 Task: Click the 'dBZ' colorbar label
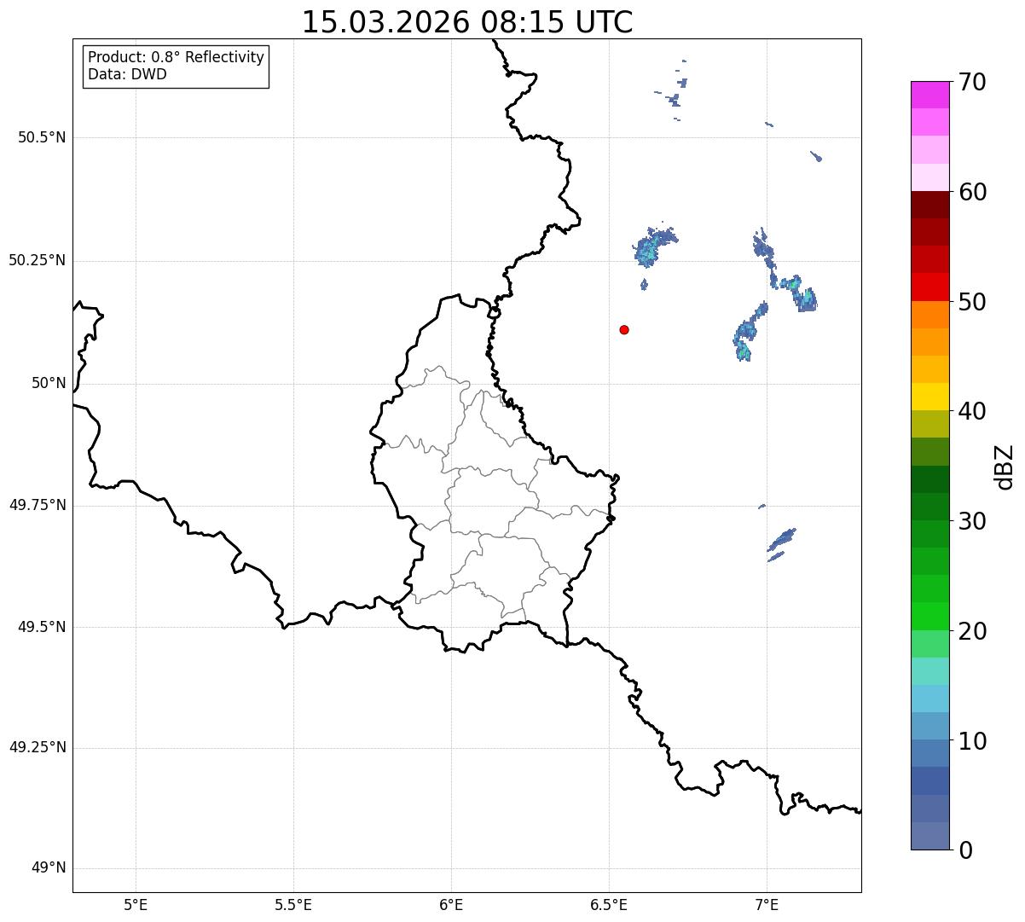pos(1005,467)
